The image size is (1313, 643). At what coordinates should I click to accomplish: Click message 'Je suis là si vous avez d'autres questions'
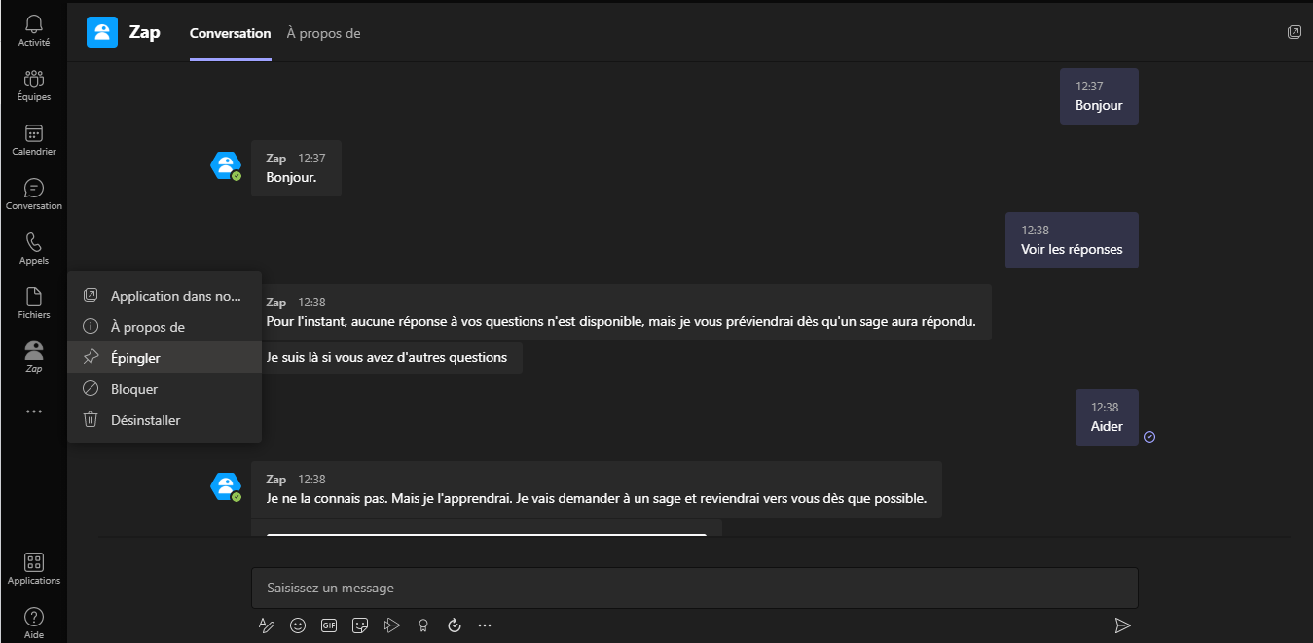coord(386,357)
